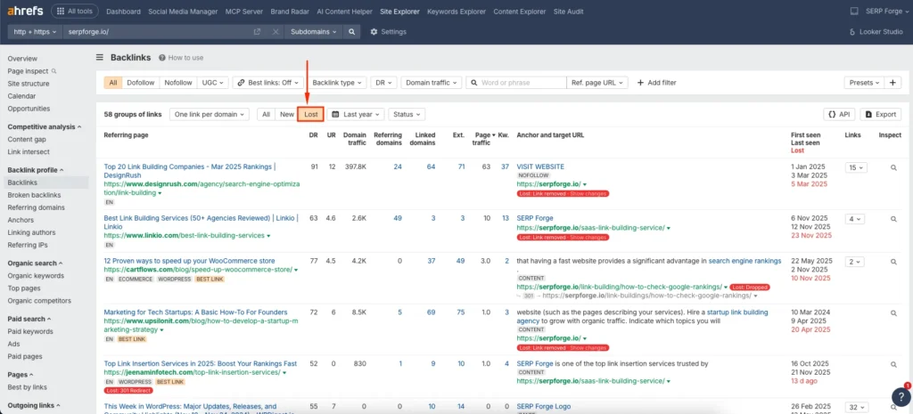Click the search magnifier button beside Subdomains
Screen dimensions: 913x414
click(351, 32)
